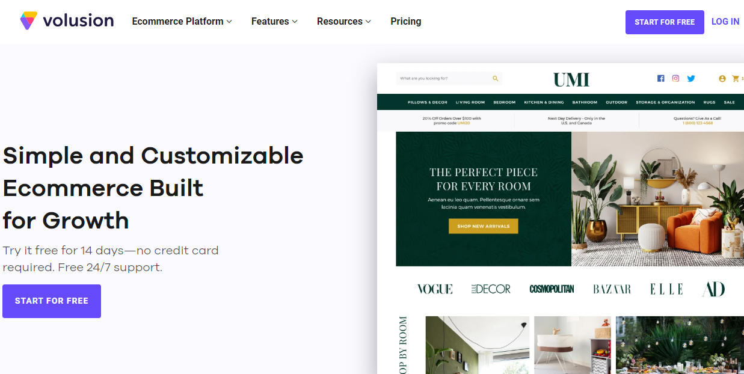Viewport: 744px width, 374px height.
Task: Open the Features dropdown menu
Action: click(274, 21)
